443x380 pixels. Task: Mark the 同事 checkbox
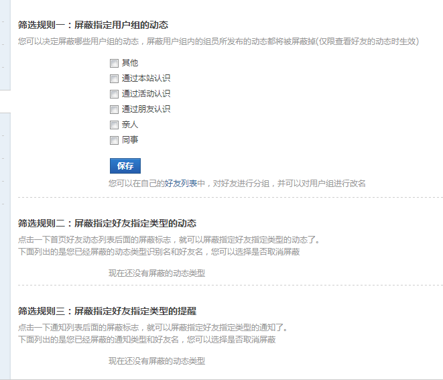[x=114, y=140]
